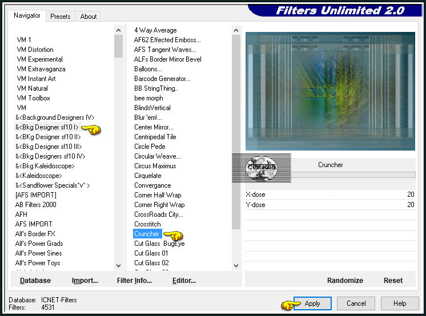426x316 pixels.
Task: Choose ALFs Border Mirror Bevel filter
Action: [168, 59]
